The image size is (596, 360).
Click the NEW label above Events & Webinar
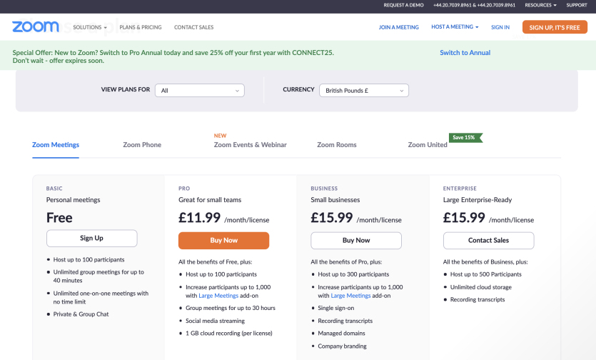220,136
